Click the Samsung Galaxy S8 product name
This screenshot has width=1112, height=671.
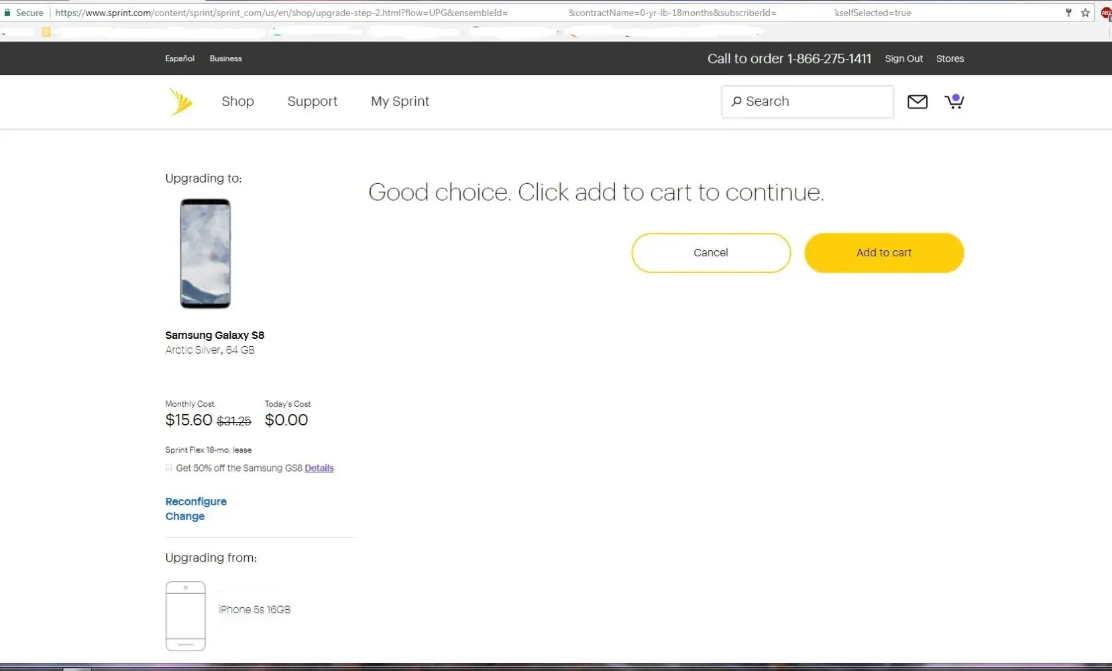coord(215,335)
